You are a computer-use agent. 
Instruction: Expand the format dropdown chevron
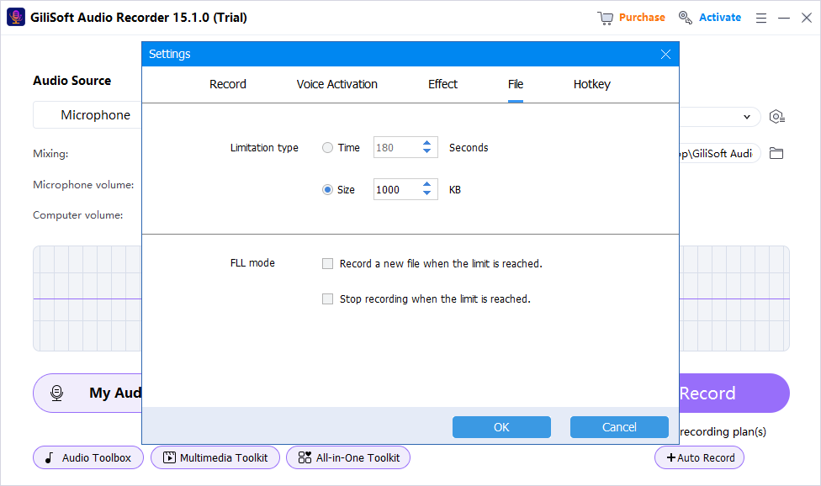(747, 117)
